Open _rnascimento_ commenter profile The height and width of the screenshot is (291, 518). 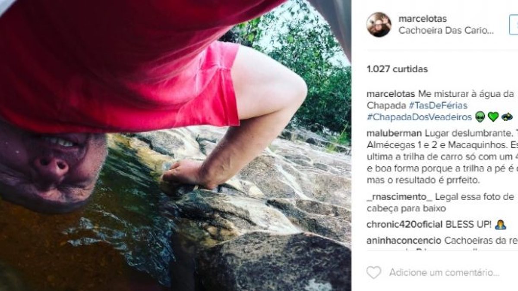point(399,197)
